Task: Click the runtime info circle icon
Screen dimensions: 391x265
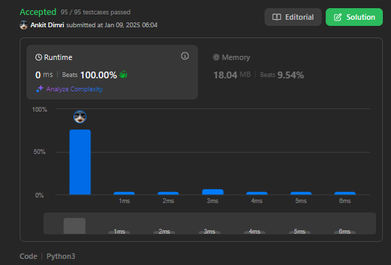Action: tap(185, 56)
